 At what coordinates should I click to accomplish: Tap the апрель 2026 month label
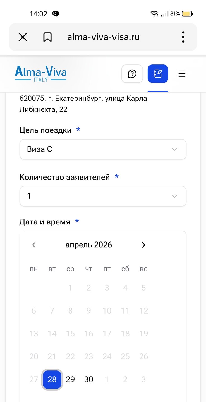(x=88, y=245)
